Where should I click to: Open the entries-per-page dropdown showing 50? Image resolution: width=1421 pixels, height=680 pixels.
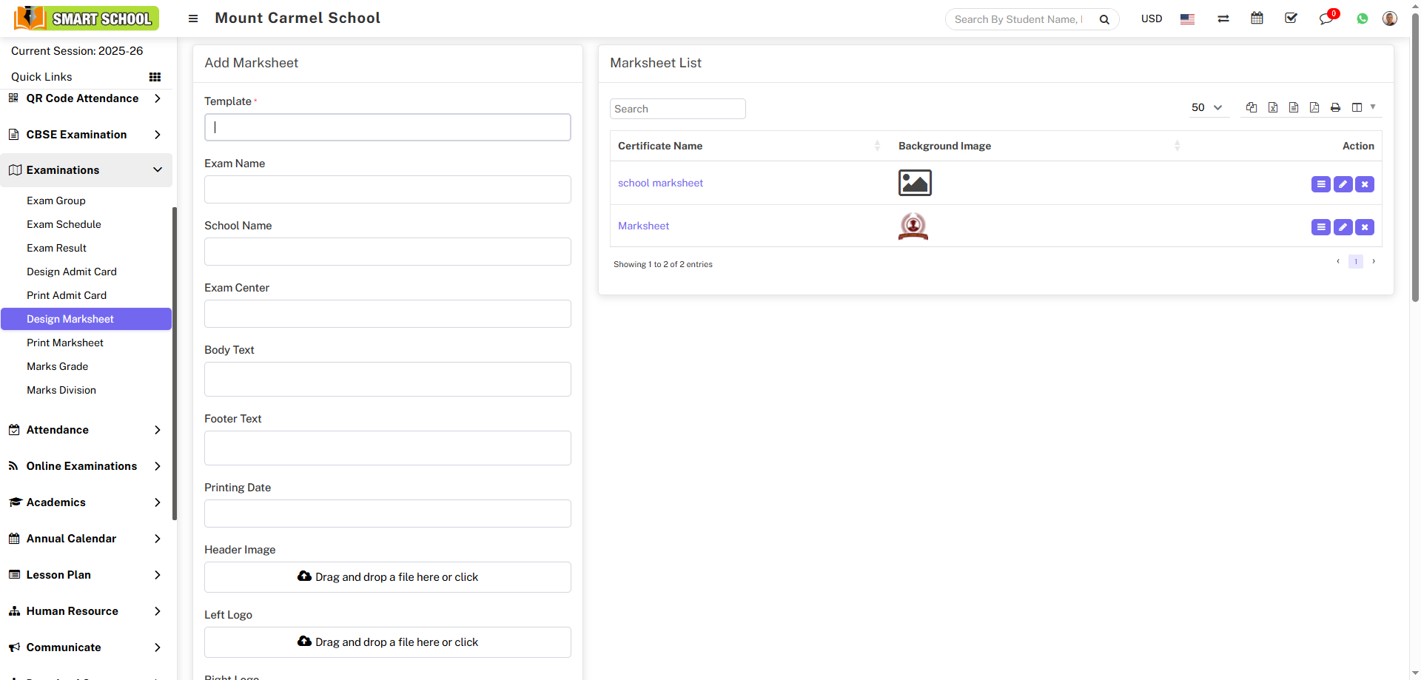[1208, 107]
